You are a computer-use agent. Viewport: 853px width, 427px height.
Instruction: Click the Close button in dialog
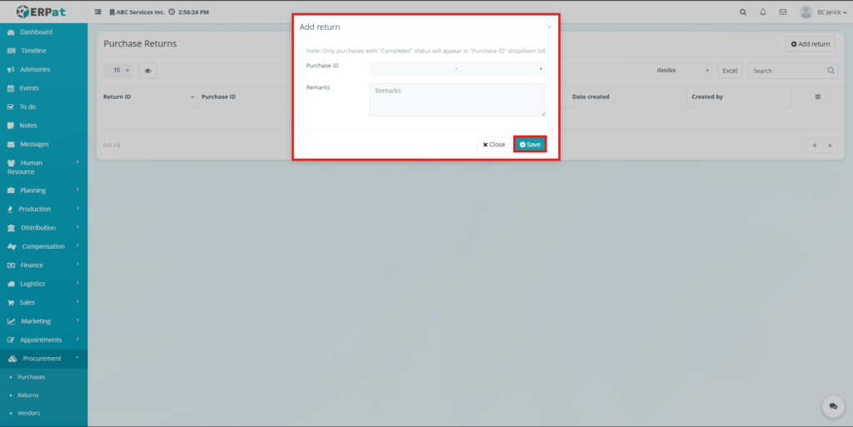point(494,145)
